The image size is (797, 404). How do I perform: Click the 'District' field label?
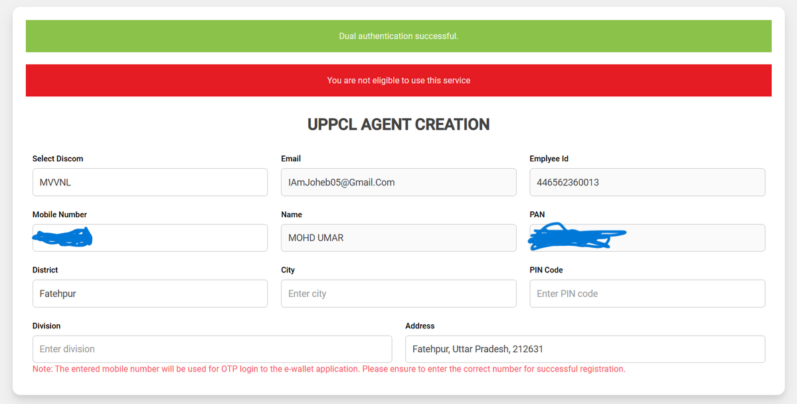click(45, 270)
